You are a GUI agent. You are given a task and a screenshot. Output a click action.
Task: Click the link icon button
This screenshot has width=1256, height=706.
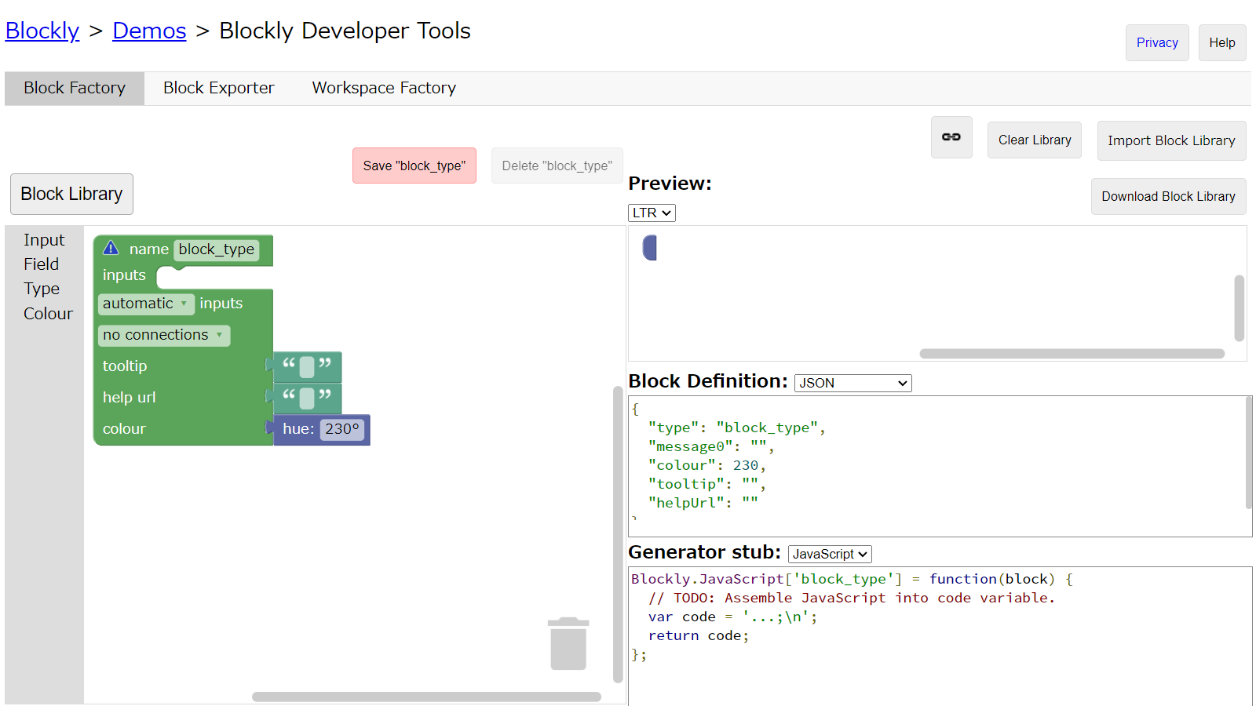951,137
